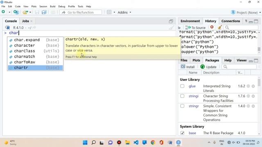Click the Workspace Panes grid icon
262x147 pixels.
[x=109, y=12]
